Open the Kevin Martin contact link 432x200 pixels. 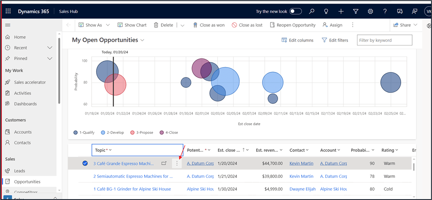click(301, 163)
